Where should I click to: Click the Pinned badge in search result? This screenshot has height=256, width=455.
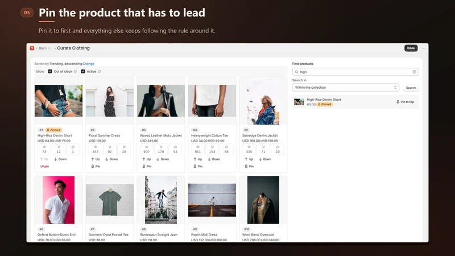[324, 104]
